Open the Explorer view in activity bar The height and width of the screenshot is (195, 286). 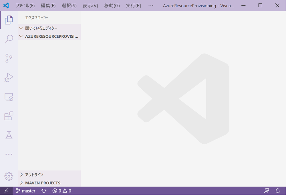(x=9, y=20)
